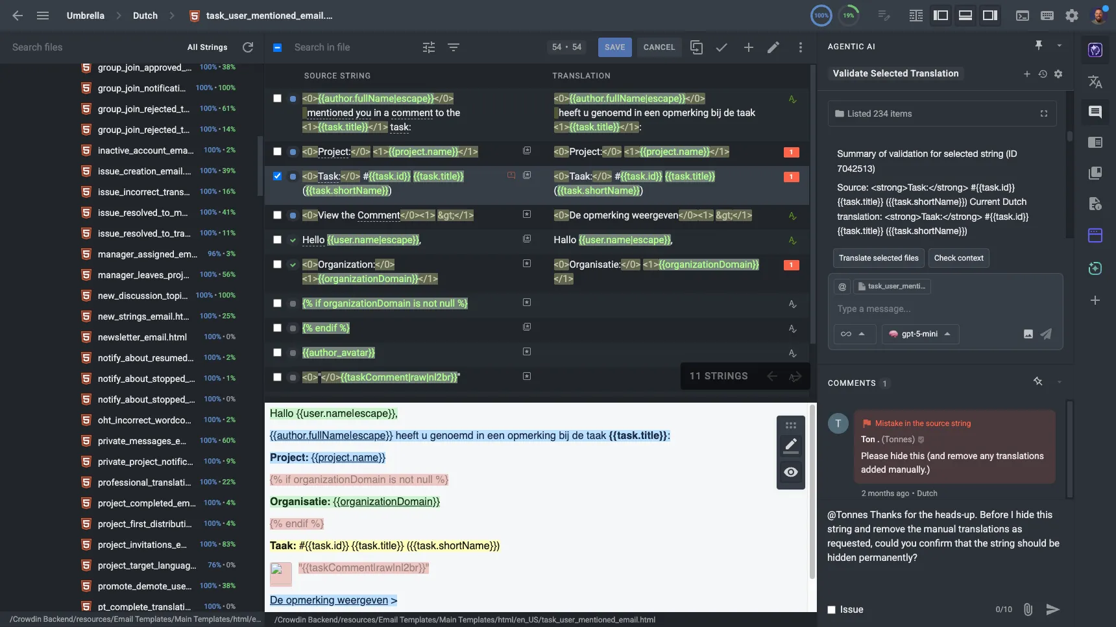Open the settings gear in the top bar
Screen dimensions: 1116x627
tap(1071, 16)
